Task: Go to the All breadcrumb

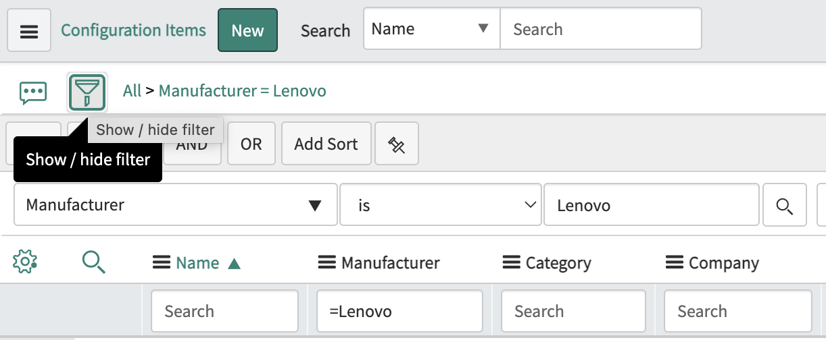Action: (132, 90)
